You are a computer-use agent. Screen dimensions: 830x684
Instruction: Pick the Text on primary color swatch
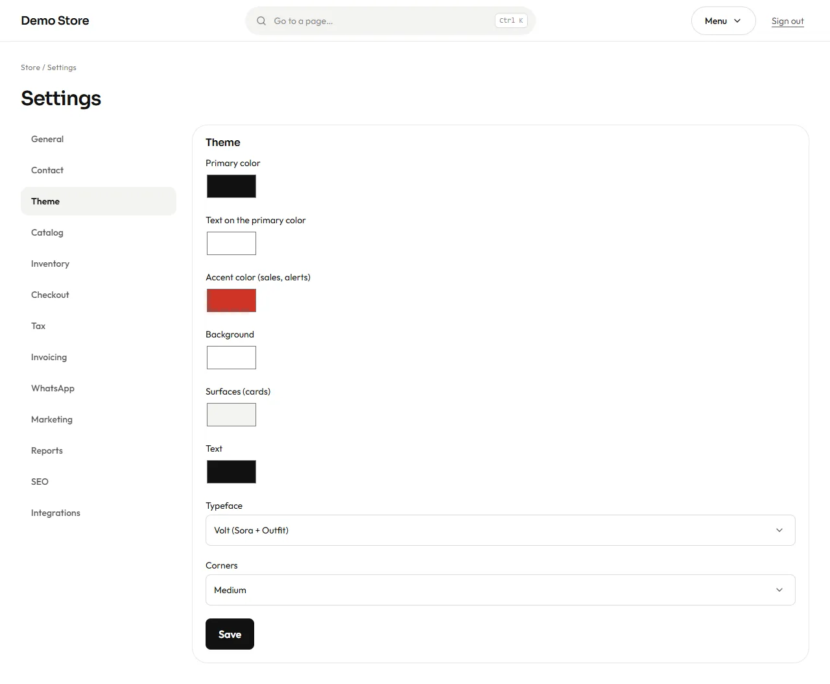pos(231,243)
